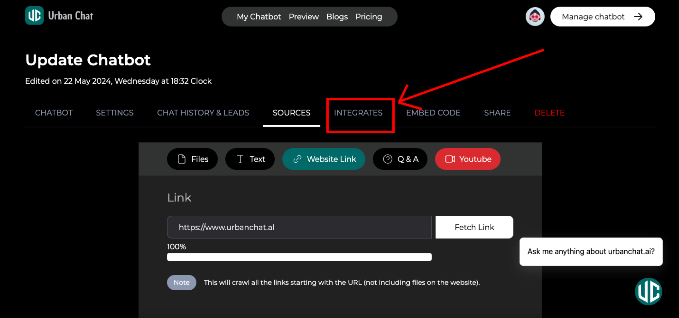Click the red DELETE tab
679x318 pixels.
tap(549, 113)
